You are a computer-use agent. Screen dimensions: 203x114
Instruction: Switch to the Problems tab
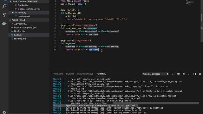pyautogui.click(x=58, y=74)
